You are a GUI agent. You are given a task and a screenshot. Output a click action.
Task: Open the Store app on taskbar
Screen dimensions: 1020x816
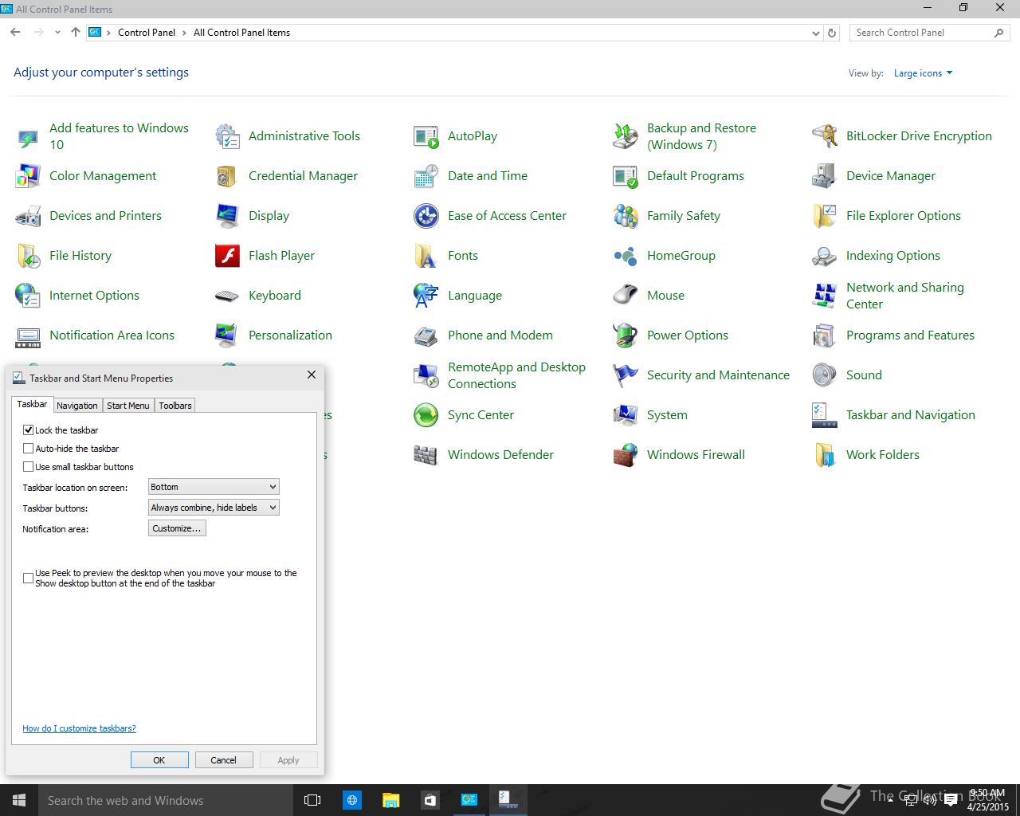point(430,800)
